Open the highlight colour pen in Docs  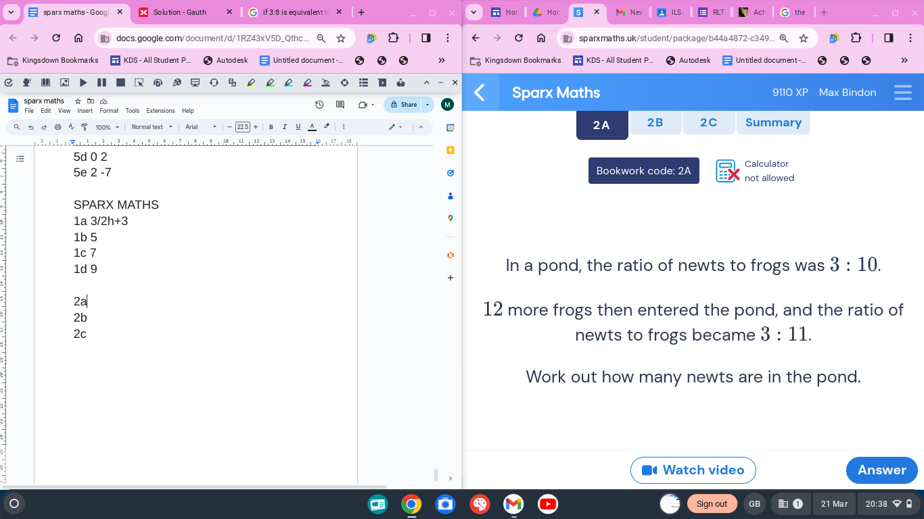[x=327, y=127]
